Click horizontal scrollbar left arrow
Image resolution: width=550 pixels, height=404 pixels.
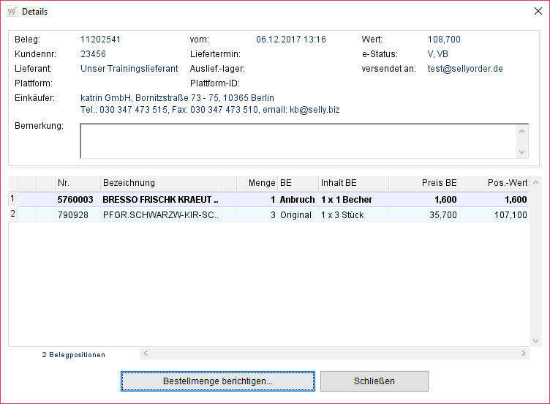145,354
